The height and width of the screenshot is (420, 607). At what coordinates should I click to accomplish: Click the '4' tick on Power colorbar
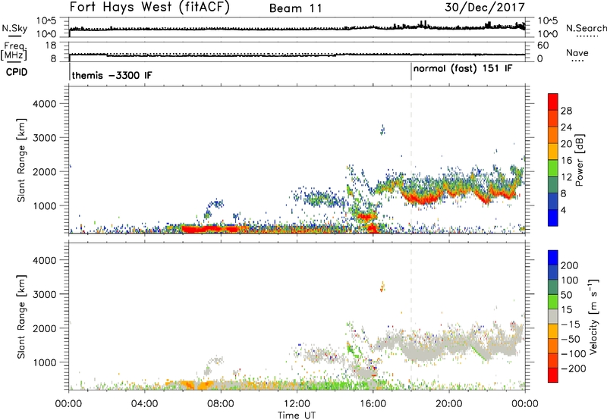tap(564, 210)
